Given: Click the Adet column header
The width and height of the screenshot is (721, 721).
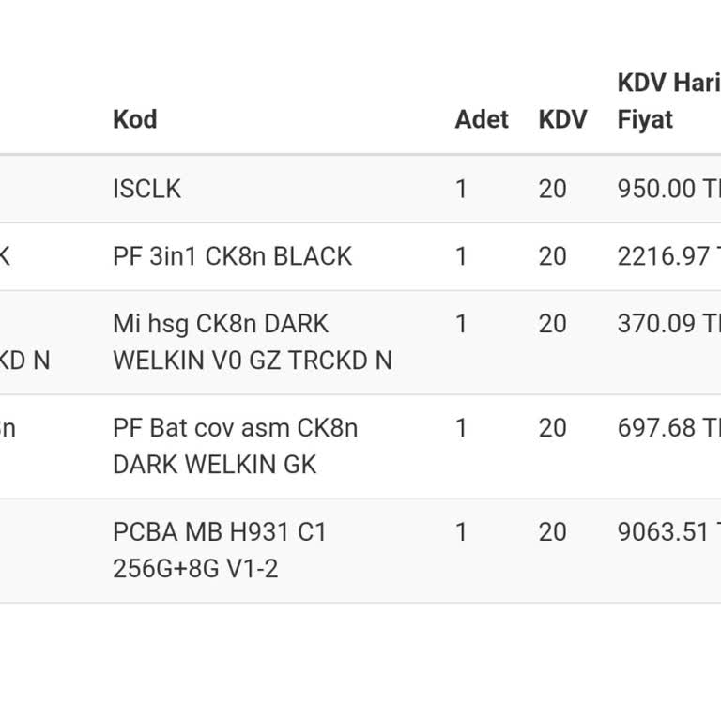Looking at the screenshot, I should point(482,119).
